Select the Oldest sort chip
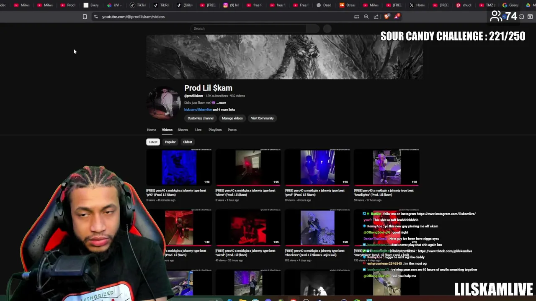The width and height of the screenshot is (536, 301). coord(188,142)
